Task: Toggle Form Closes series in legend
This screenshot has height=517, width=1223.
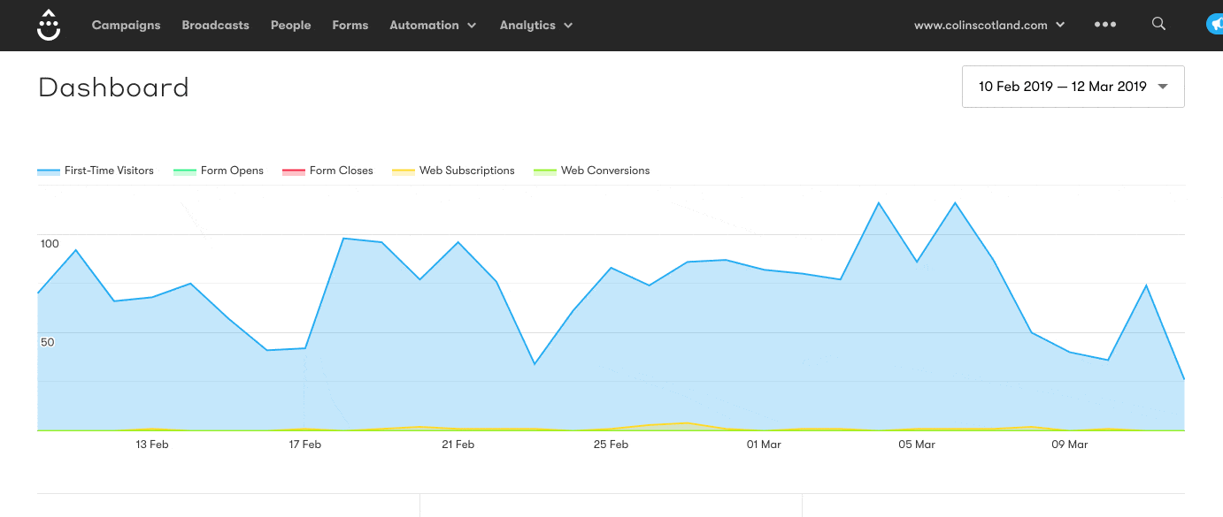Action: point(327,171)
